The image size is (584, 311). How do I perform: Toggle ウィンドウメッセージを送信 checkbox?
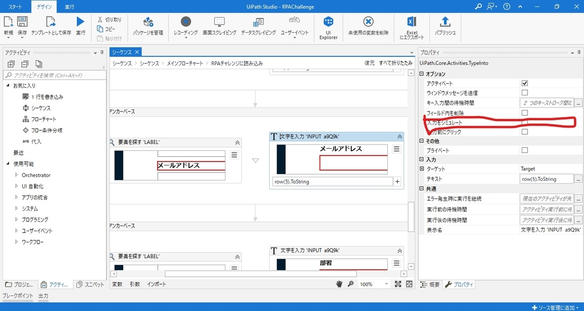point(524,92)
